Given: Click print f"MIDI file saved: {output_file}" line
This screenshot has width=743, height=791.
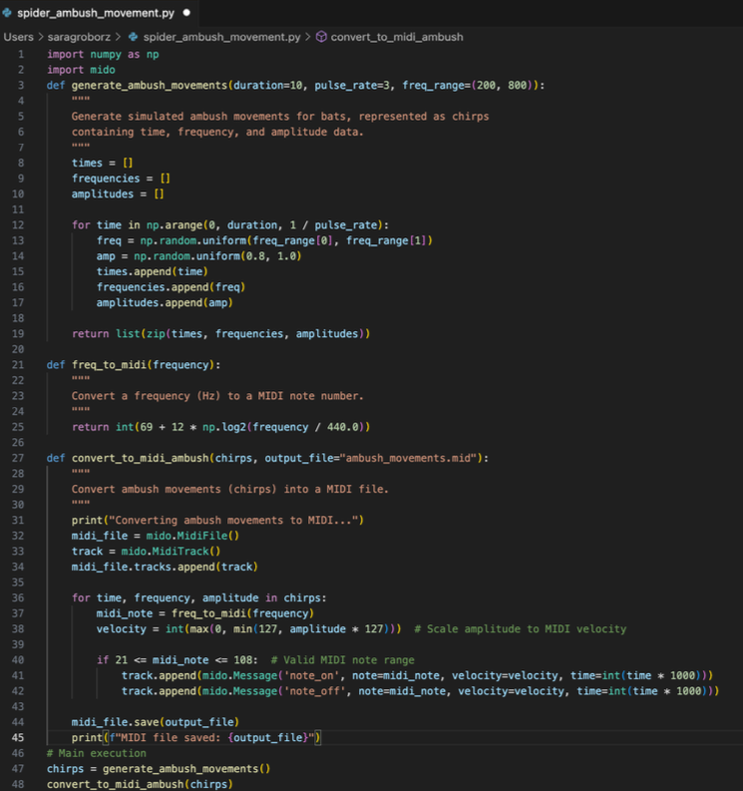Looking at the screenshot, I should tap(196, 737).
